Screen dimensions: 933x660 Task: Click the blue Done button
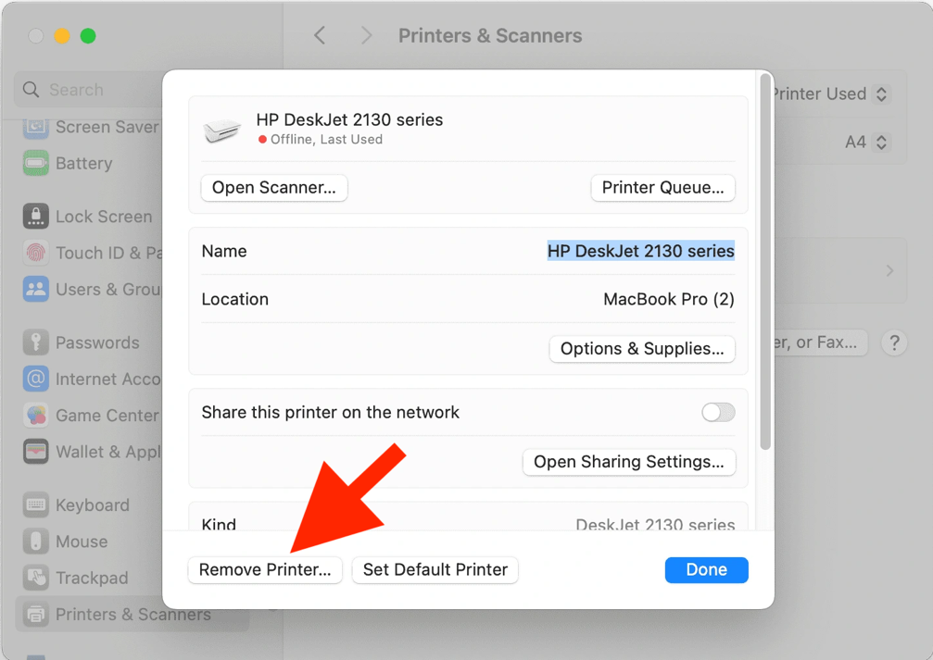pyautogui.click(x=706, y=569)
